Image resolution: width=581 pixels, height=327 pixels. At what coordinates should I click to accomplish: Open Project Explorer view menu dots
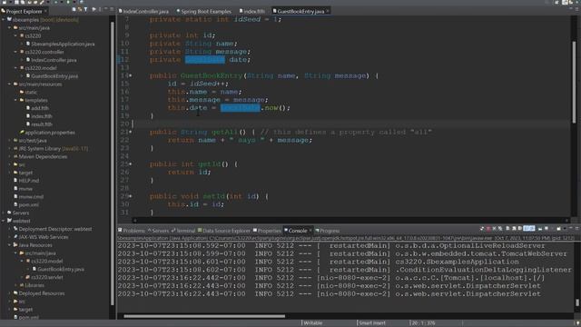click(x=100, y=10)
